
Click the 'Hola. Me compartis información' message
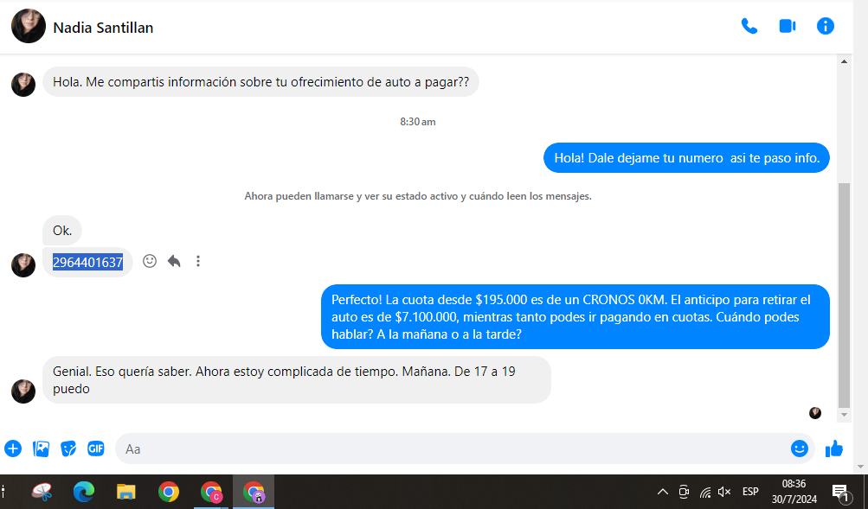pos(260,82)
